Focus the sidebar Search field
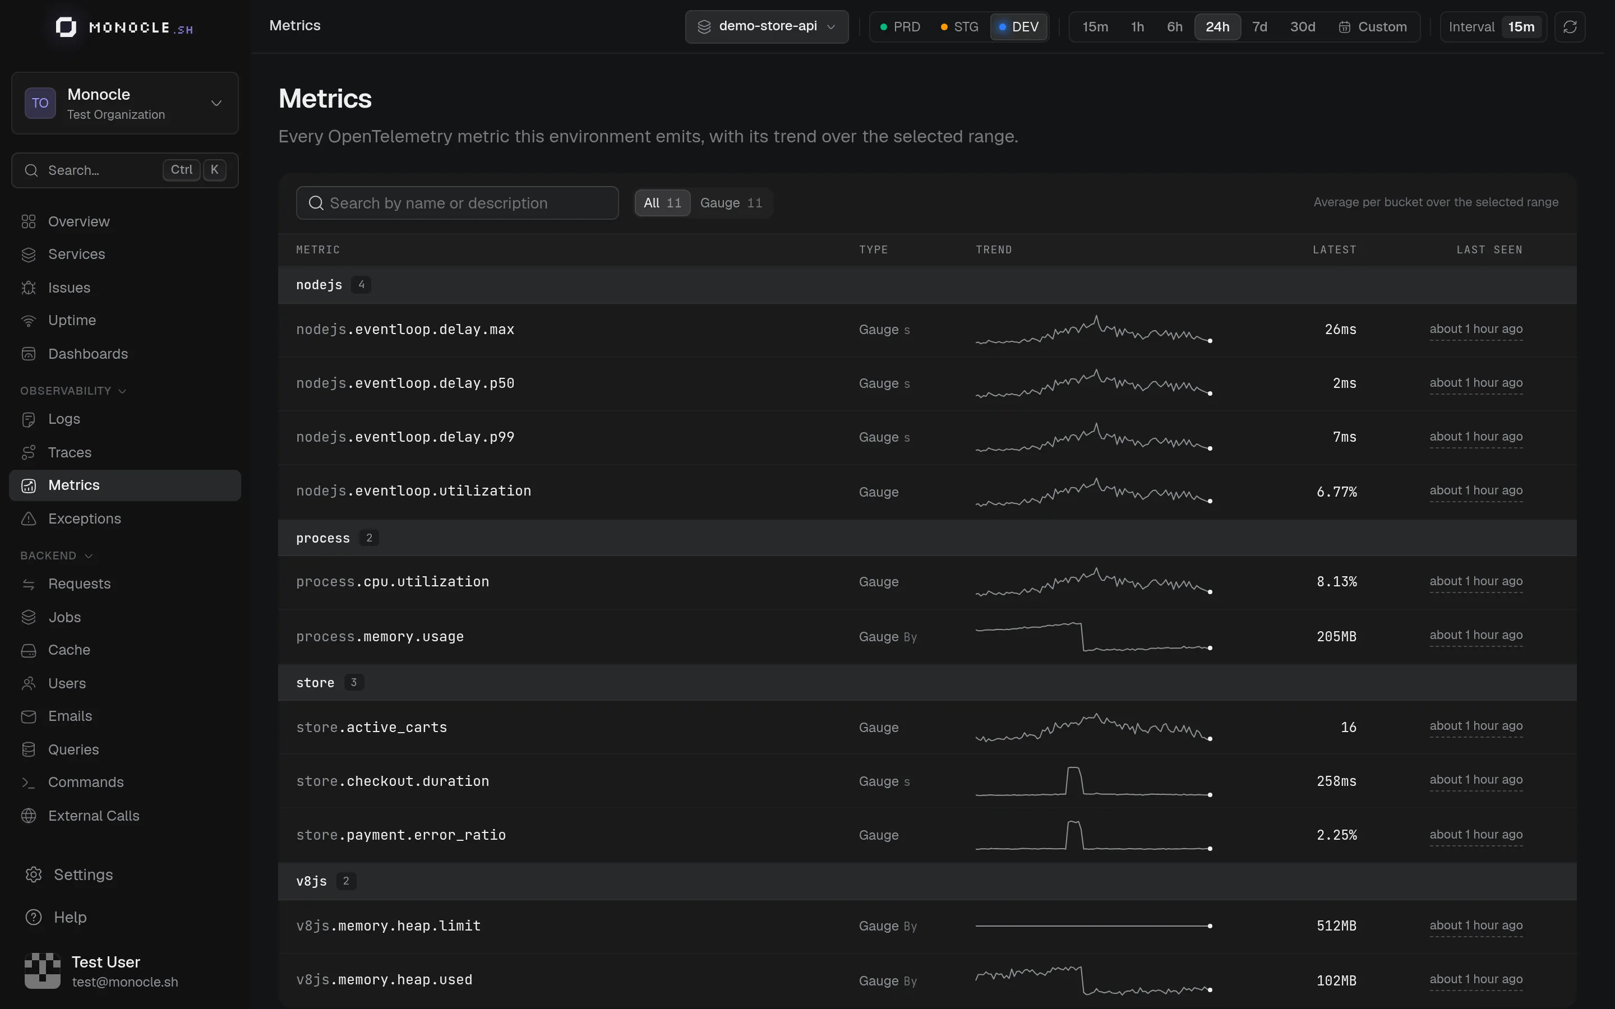This screenshot has width=1615, height=1009. (125, 170)
